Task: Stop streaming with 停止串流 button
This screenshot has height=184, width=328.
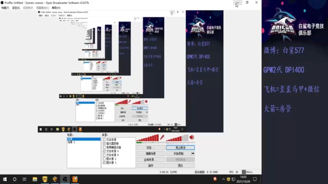Action: coord(180,148)
